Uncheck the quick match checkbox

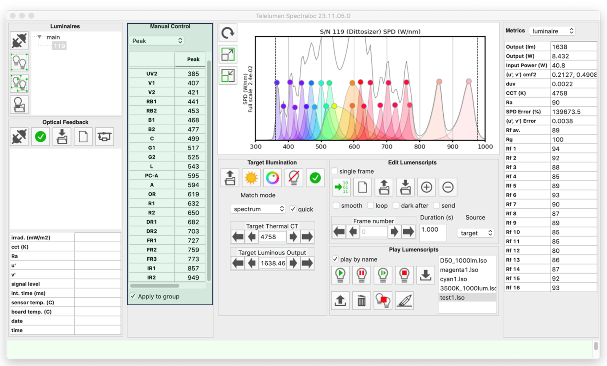[x=293, y=209]
